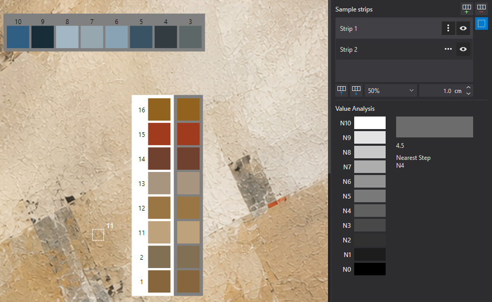Pick the N2 value swatch
The width and height of the screenshot is (492, 302).
pos(370,240)
